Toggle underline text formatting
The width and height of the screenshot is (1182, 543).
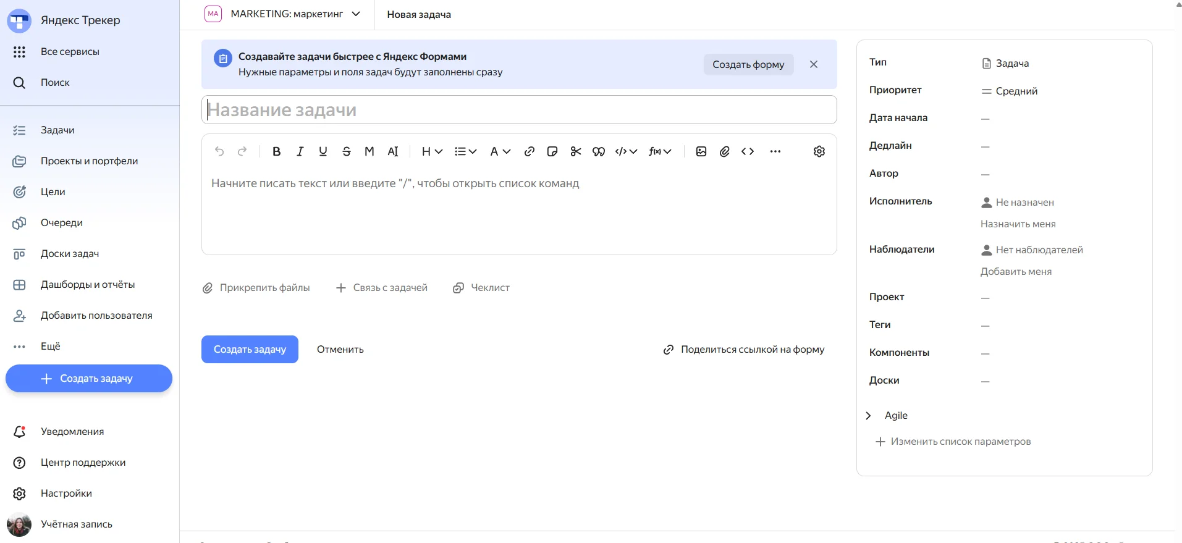[x=323, y=151]
